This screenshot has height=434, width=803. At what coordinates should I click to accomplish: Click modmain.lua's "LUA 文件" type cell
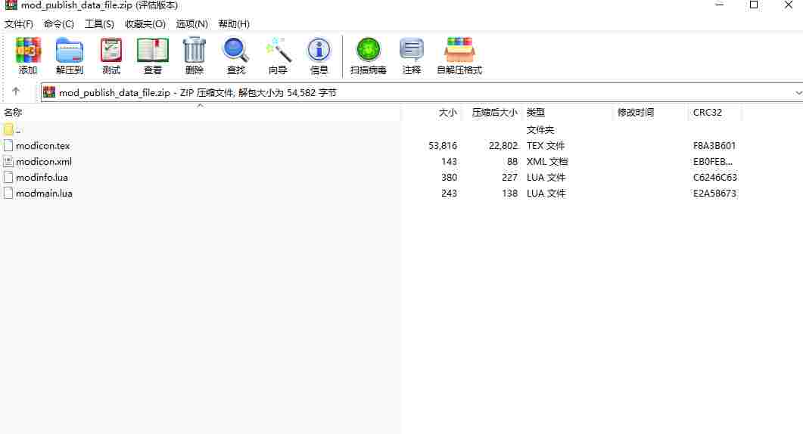click(x=546, y=194)
